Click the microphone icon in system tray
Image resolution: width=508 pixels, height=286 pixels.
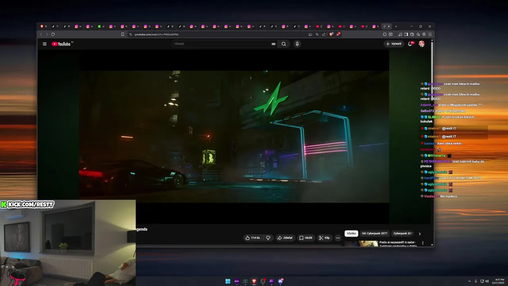476,281
